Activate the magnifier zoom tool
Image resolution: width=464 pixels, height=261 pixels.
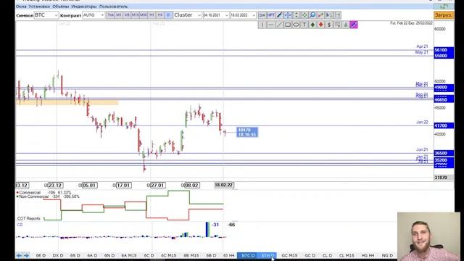pos(312,15)
